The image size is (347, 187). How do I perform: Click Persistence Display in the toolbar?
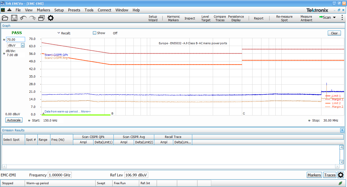(236, 18)
